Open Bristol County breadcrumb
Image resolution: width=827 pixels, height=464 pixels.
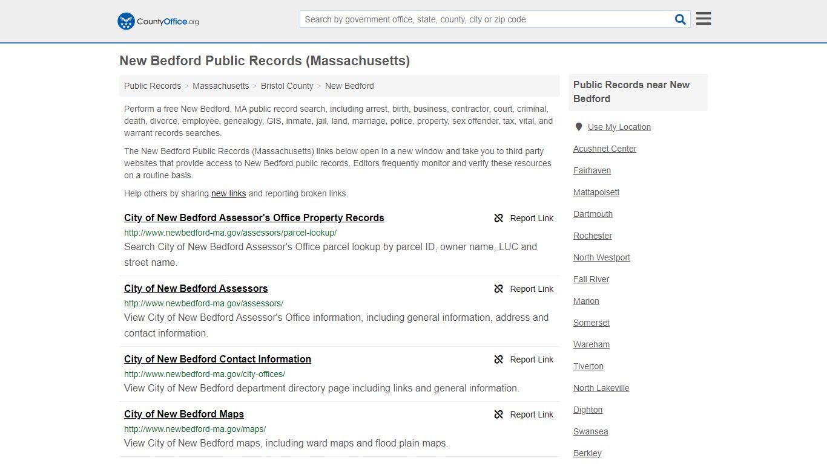[x=287, y=86]
